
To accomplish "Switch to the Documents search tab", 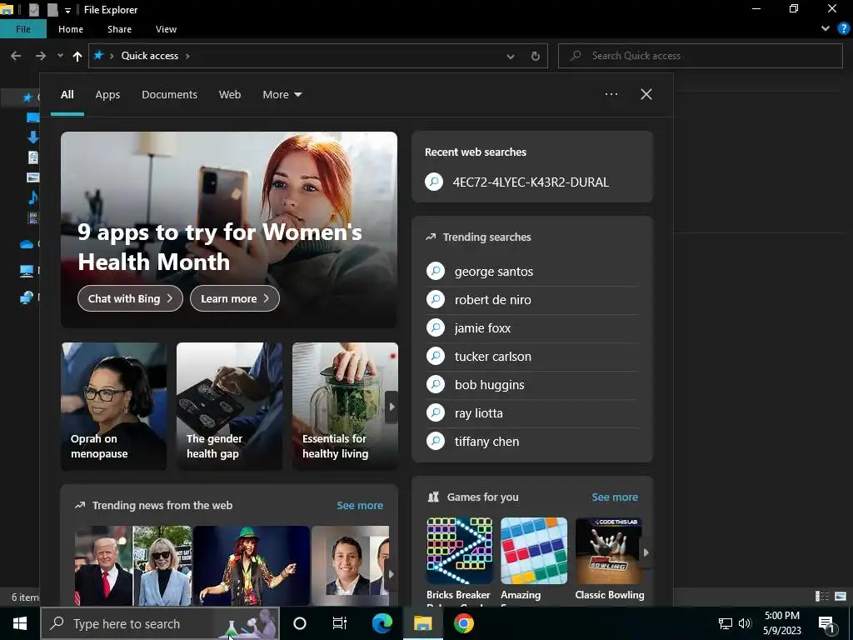I will click(x=169, y=95).
